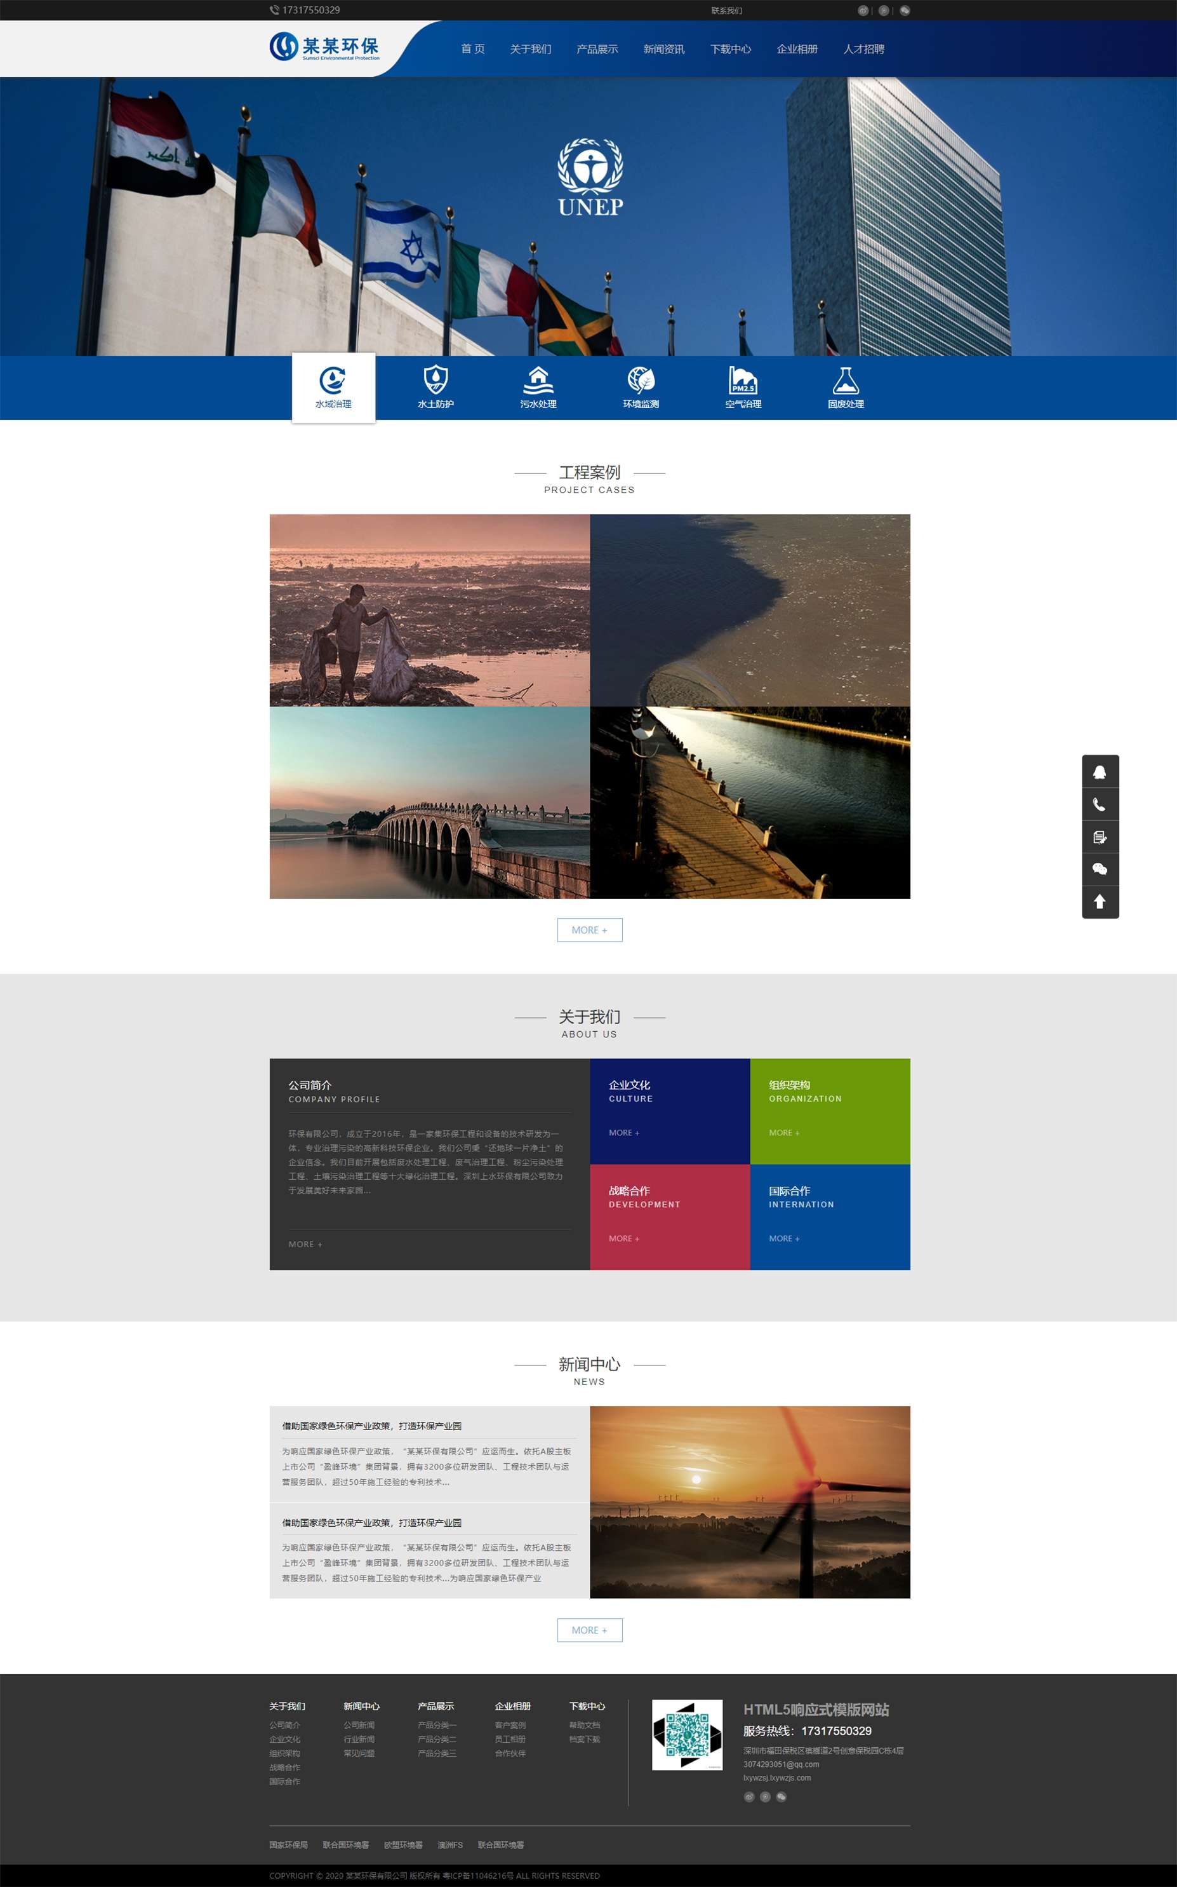Click the MORE + button under news section

[589, 1630]
